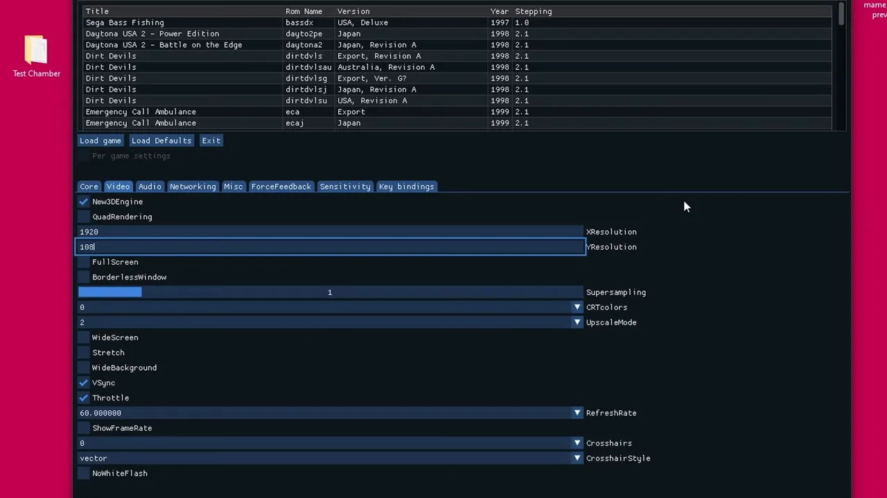Enable BorderlessWindow mode

(83, 277)
